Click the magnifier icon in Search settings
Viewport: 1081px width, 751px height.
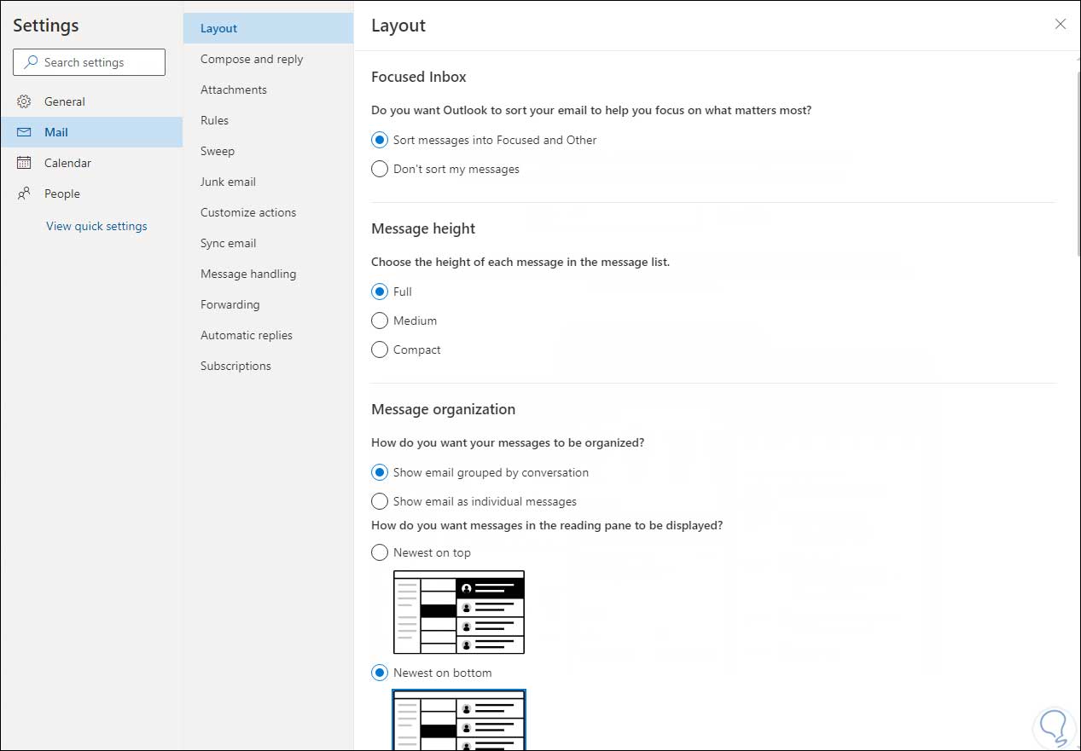pos(32,62)
